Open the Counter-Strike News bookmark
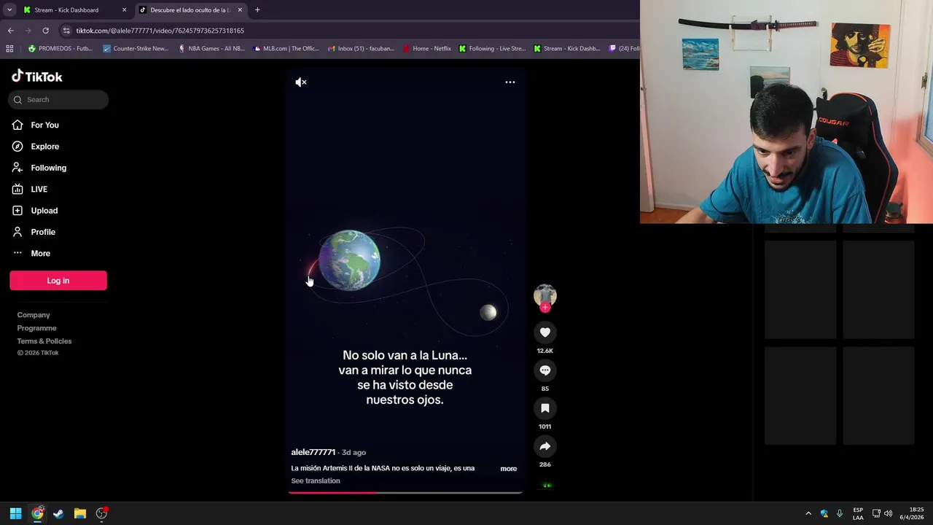 click(x=136, y=49)
